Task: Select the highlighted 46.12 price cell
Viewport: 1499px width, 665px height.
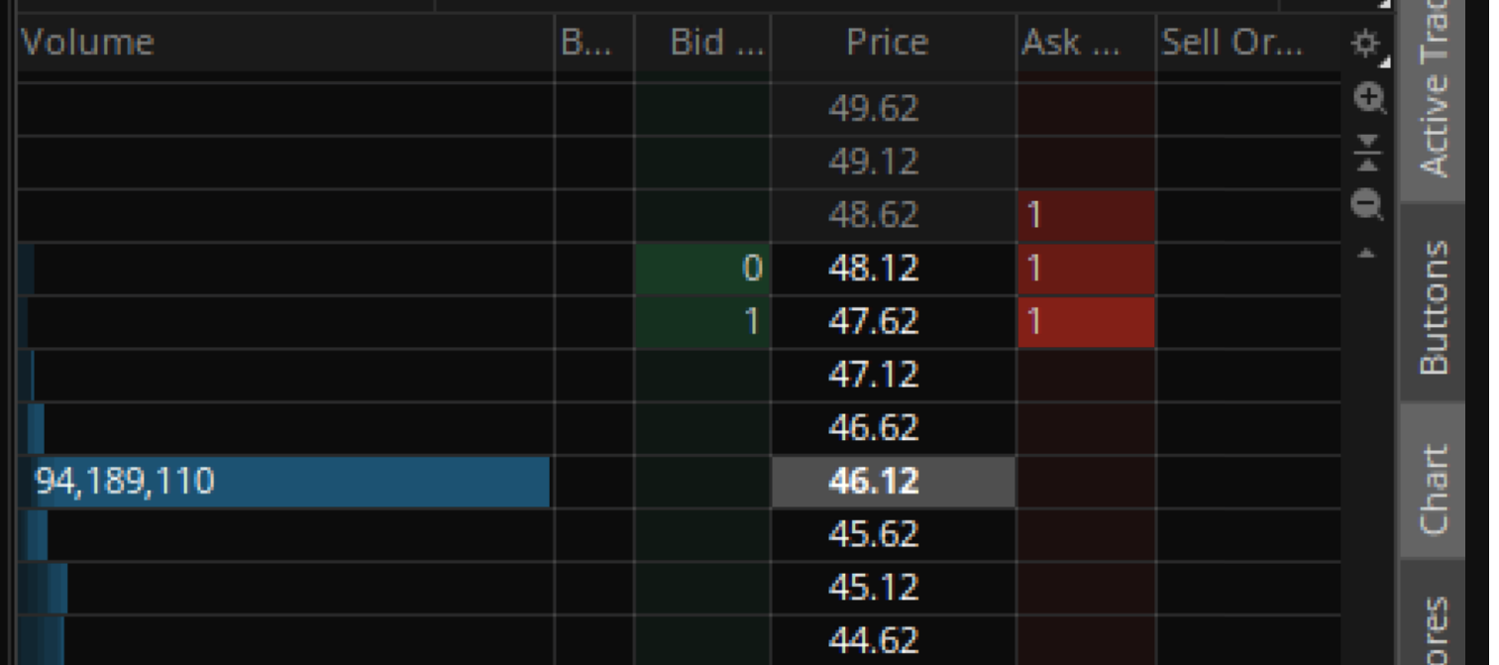Action: [894, 483]
